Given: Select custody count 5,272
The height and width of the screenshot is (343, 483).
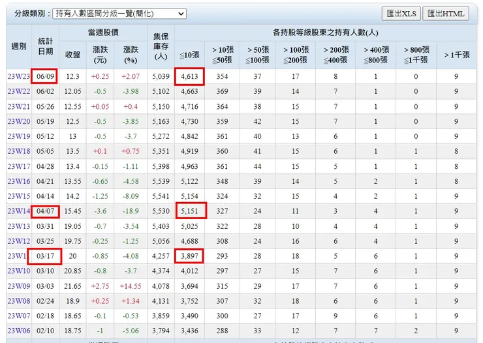Looking at the screenshot, I should click(161, 136).
